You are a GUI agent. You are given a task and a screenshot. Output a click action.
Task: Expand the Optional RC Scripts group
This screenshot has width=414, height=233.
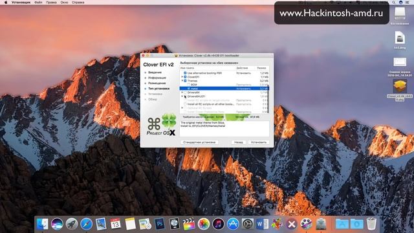182,108
